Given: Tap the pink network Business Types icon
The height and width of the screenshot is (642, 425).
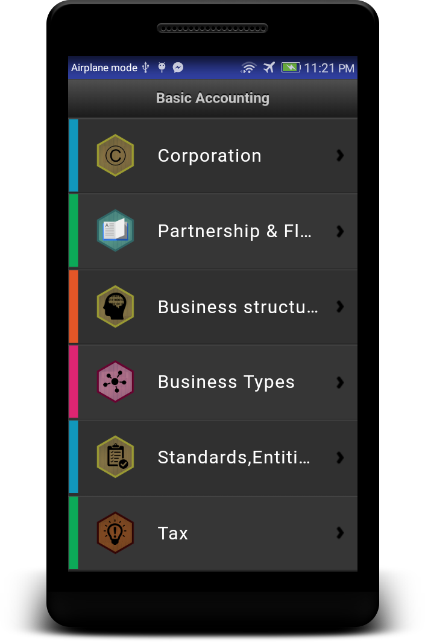Looking at the screenshot, I should 115,381.
